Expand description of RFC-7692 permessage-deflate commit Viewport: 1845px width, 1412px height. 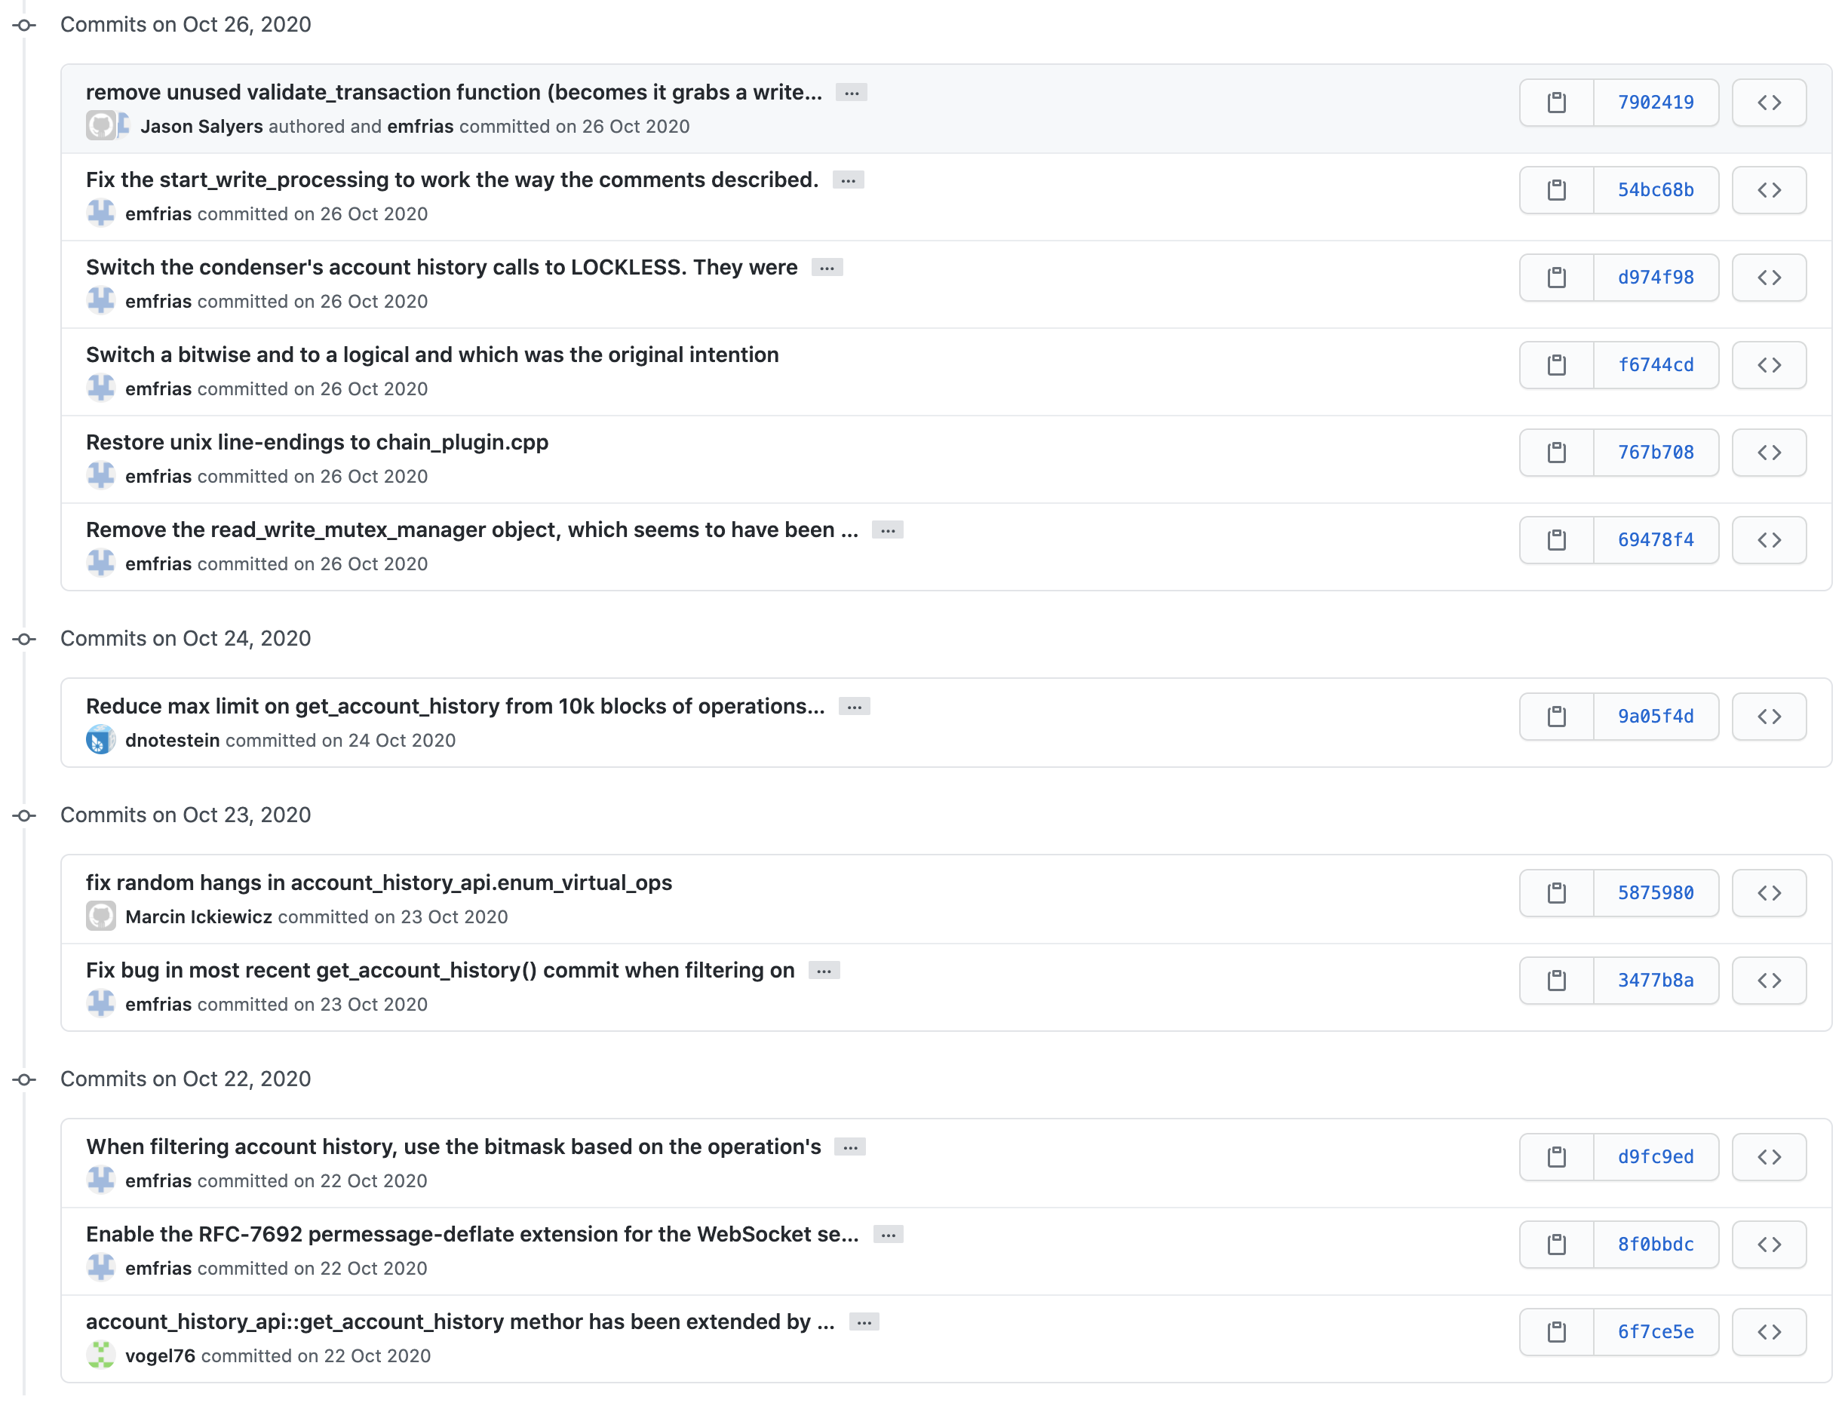887,1235
